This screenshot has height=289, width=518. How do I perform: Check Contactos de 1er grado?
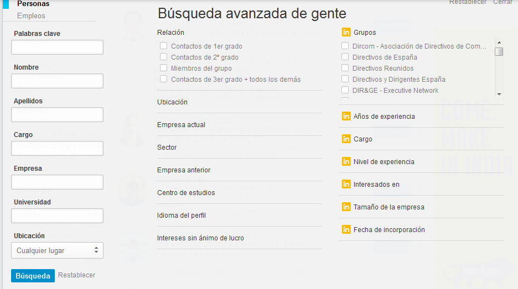163,46
